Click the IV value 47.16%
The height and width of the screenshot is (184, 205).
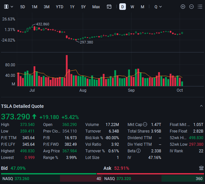pyautogui.click(x=155, y=158)
